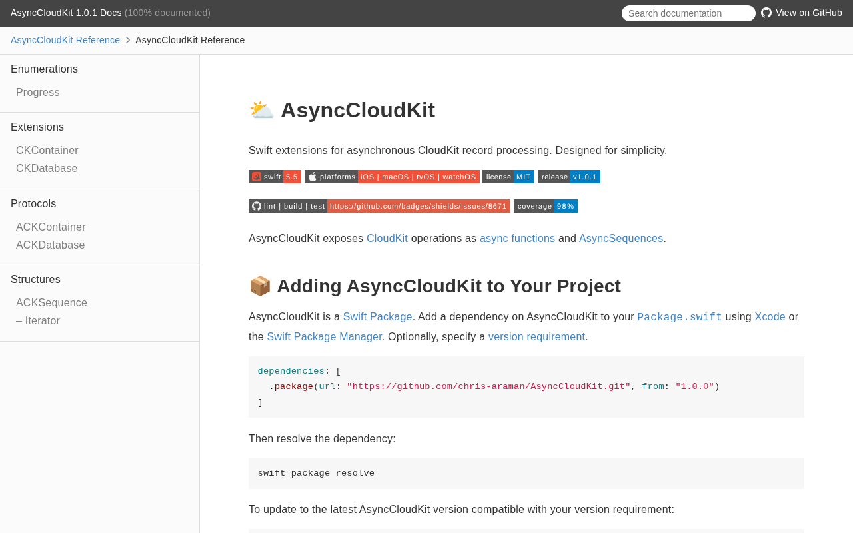Click the Structures section heading
Viewport: 853px width, 533px height.
[35, 280]
